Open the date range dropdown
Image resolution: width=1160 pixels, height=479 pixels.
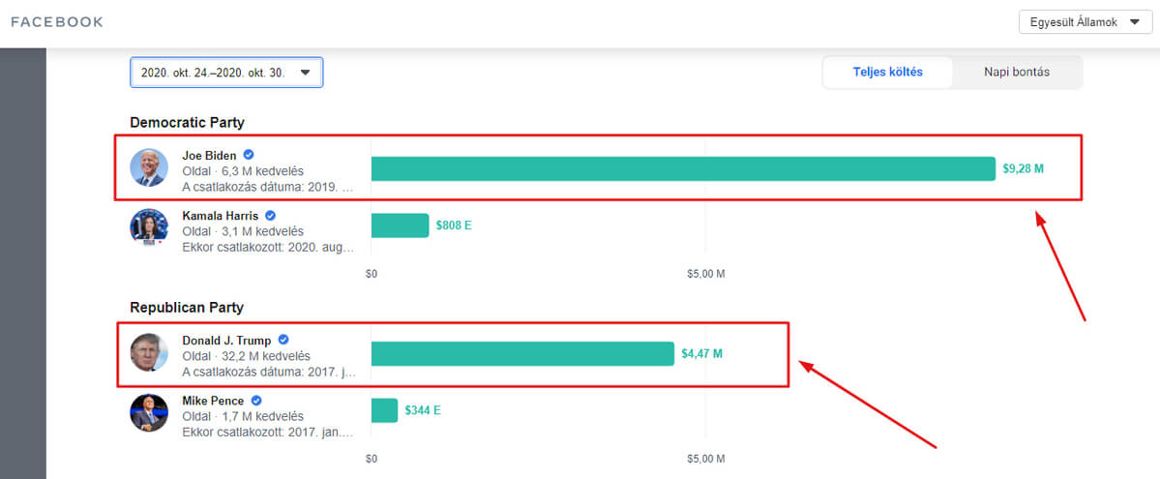226,73
